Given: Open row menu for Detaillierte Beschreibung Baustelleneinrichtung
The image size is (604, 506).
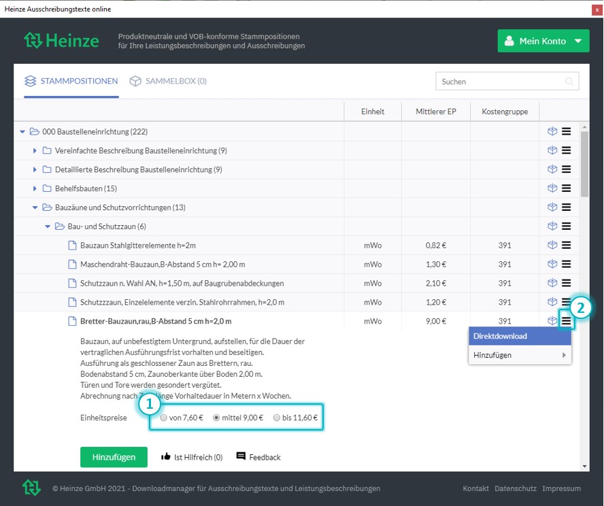Looking at the screenshot, I should (x=566, y=169).
